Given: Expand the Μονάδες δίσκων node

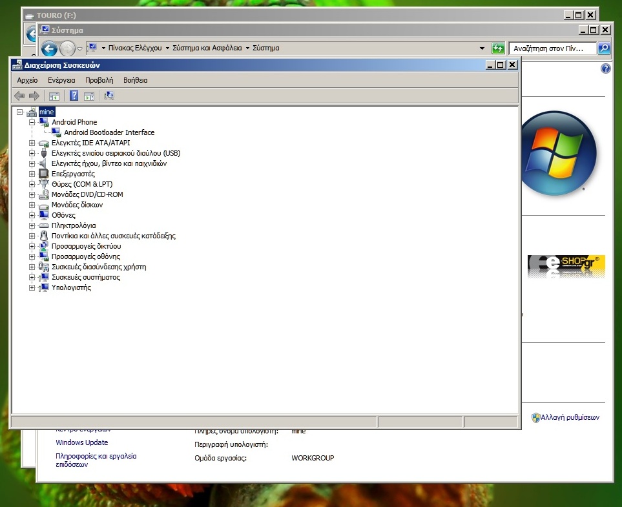Looking at the screenshot, I should [x=32, y=205].
